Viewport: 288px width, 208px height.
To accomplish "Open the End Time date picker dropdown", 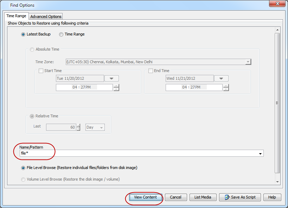I will [221, 79].
